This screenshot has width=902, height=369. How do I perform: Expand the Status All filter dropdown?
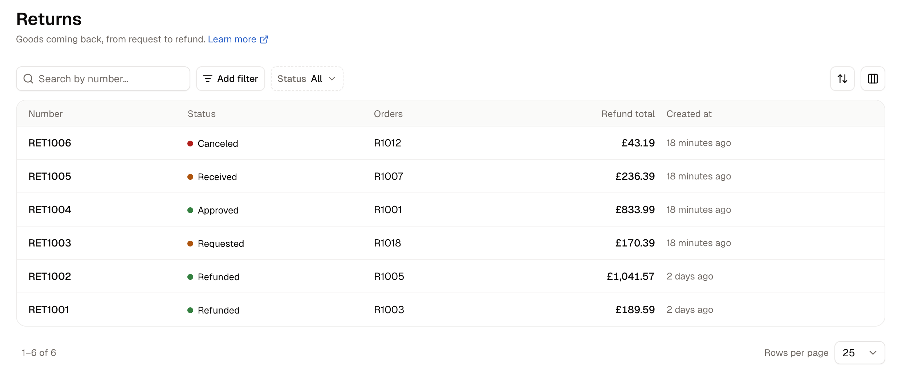pyautogui.click(x=307, y=79)
